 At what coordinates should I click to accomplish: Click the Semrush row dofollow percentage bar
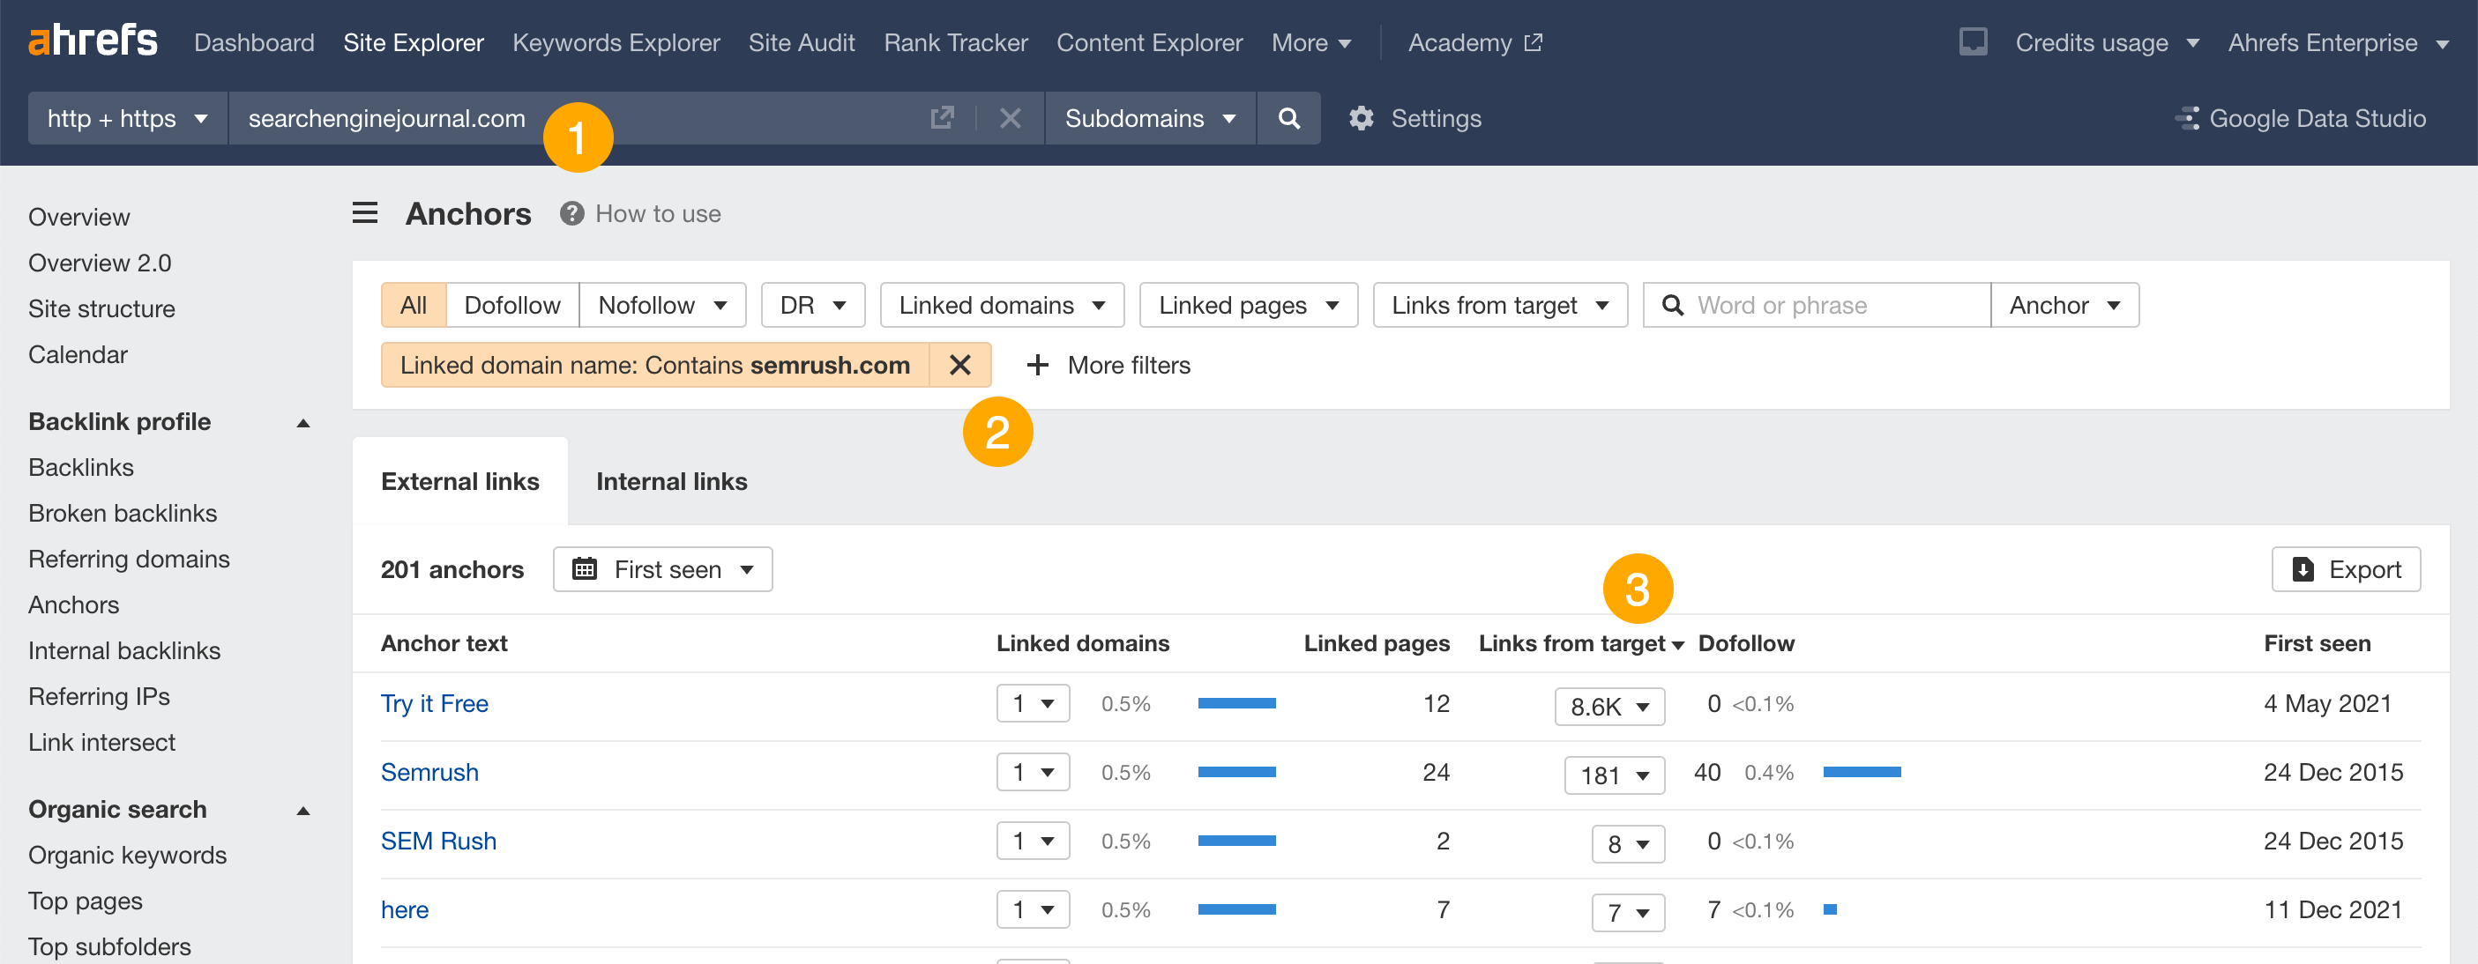[1862, 772]
